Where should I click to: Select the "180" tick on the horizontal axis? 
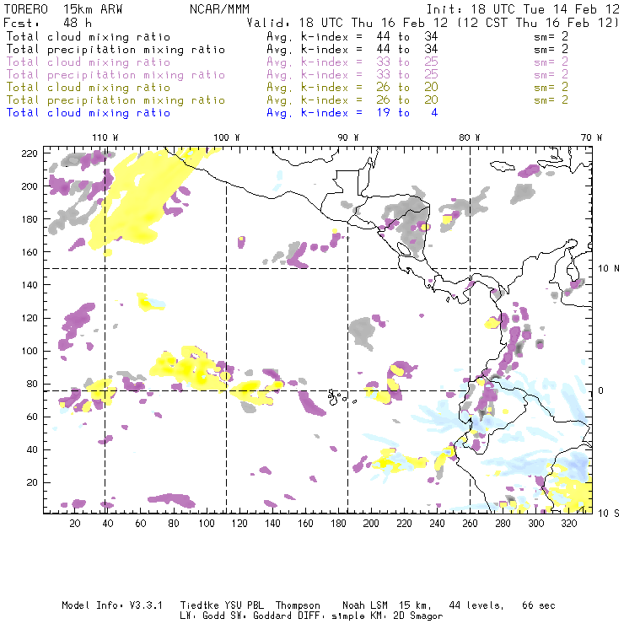point(338,524)
